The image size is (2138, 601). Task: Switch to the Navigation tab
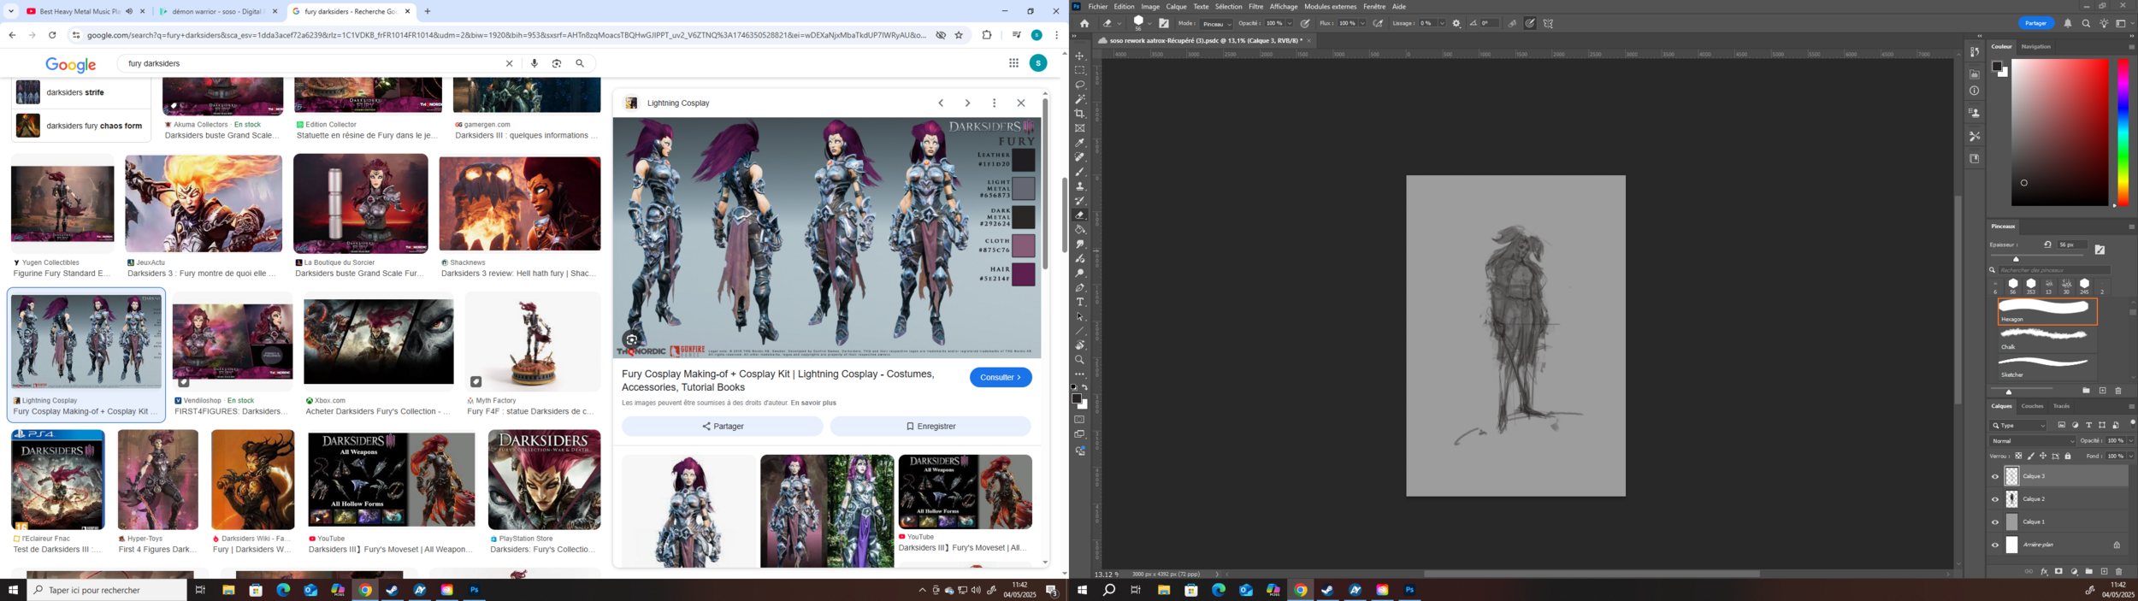point(2036,47)
